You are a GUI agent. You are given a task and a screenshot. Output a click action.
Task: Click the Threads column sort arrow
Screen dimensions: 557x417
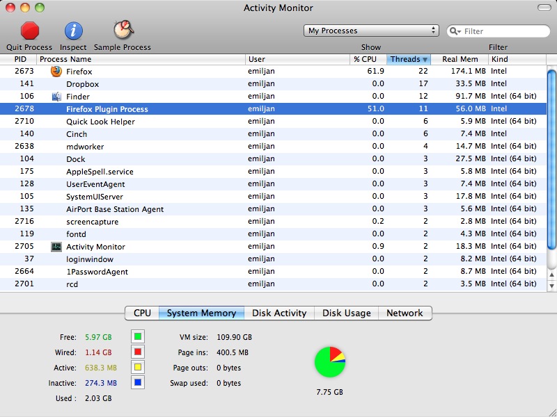425,60
